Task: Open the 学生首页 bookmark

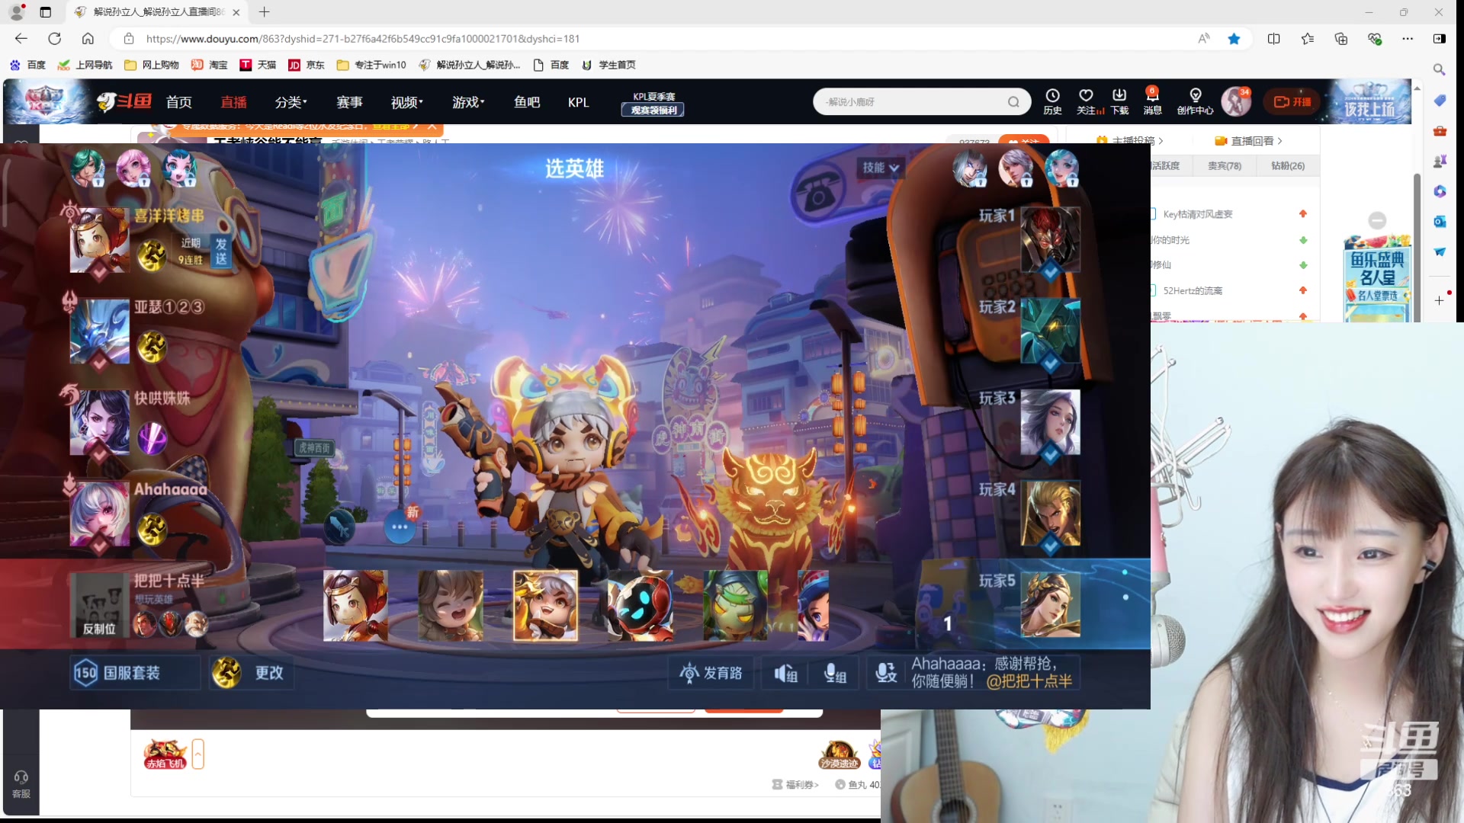Action: point(608,65)
